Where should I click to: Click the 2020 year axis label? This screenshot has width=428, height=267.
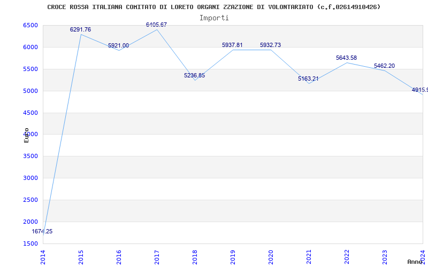click(x=271, y=257)
